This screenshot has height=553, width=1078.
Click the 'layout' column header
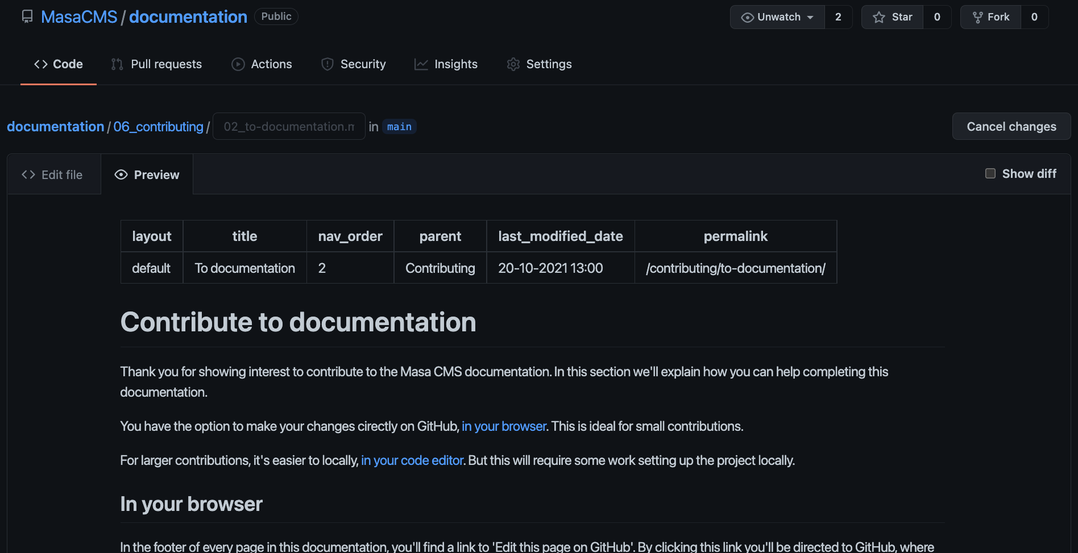point(152,236)
